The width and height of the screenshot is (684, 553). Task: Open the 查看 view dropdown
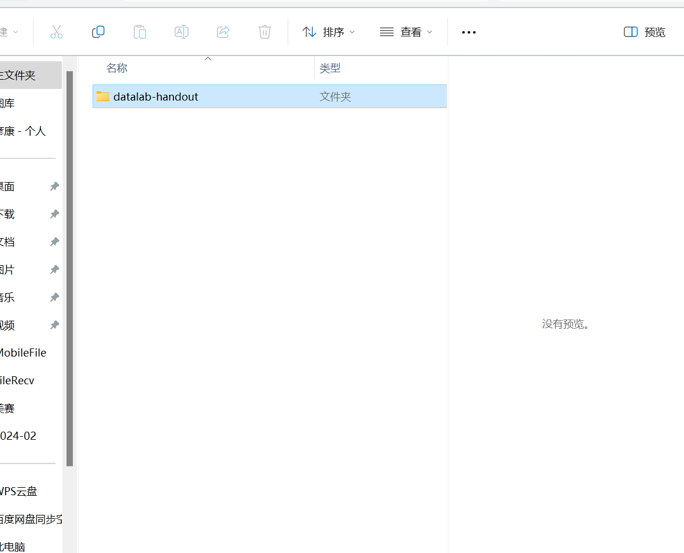click(x=406, y=32)
